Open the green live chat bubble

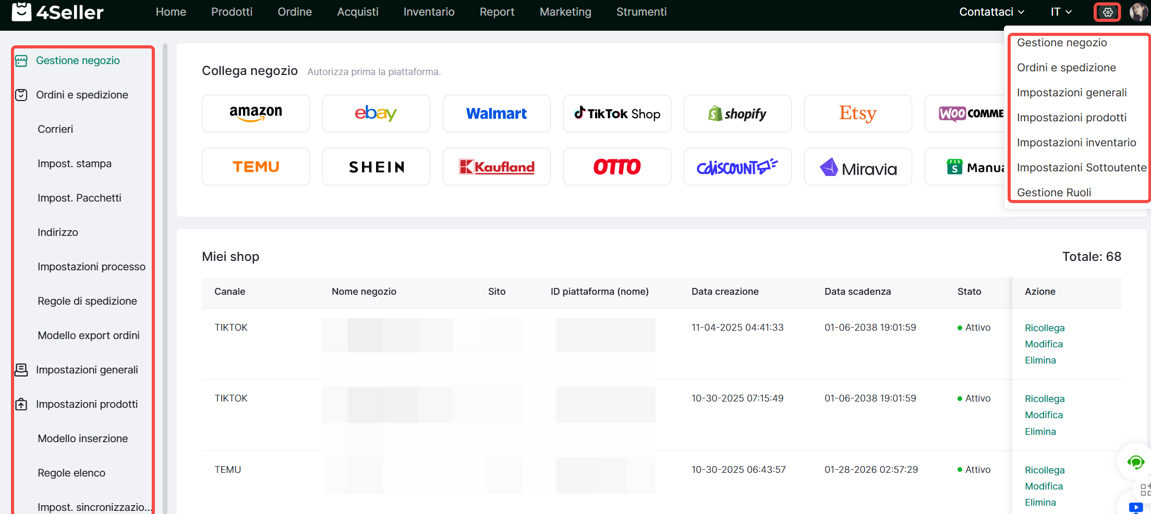[1135, 462]
